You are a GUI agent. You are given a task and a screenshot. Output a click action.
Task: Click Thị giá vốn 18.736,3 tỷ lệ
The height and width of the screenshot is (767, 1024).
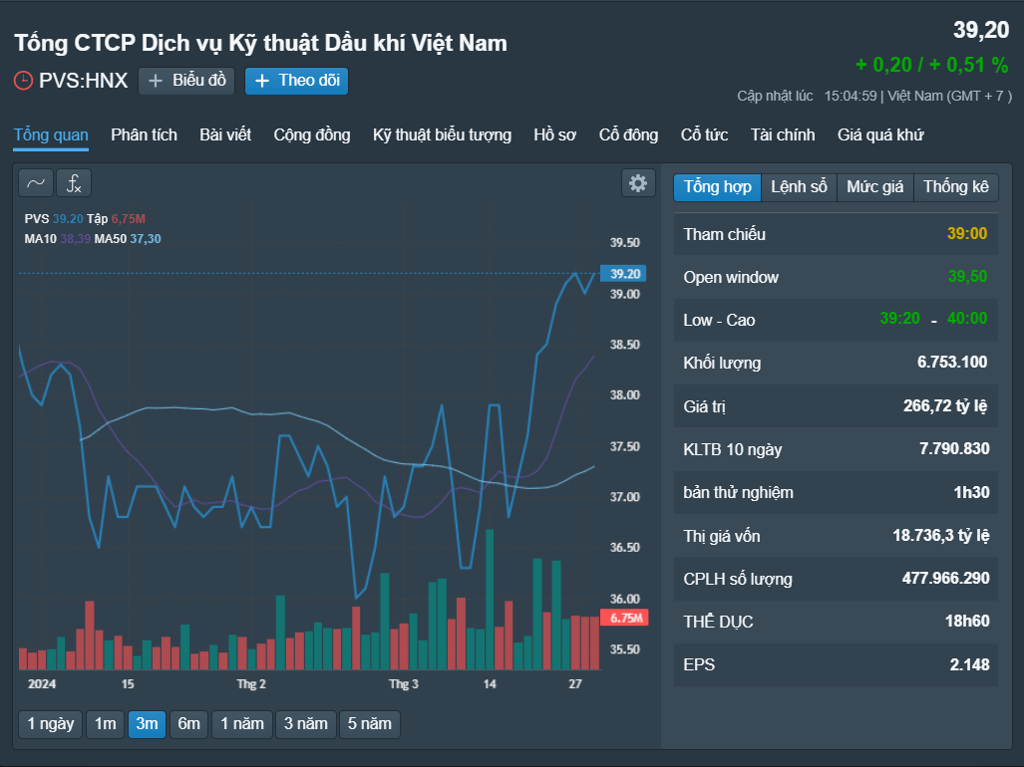click(941, 536)
